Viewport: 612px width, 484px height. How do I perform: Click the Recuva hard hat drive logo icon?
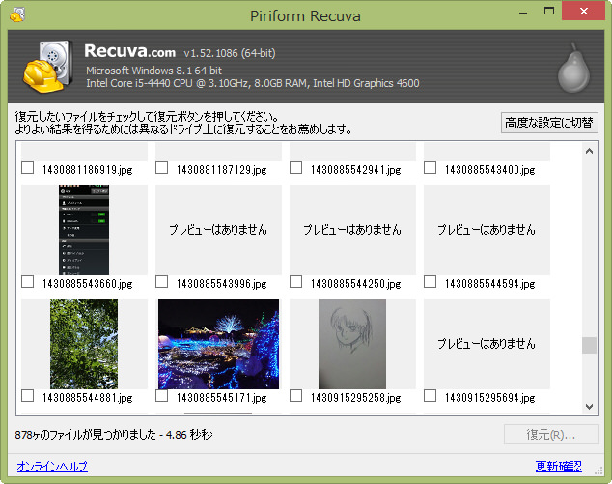(x=48, y=67)
